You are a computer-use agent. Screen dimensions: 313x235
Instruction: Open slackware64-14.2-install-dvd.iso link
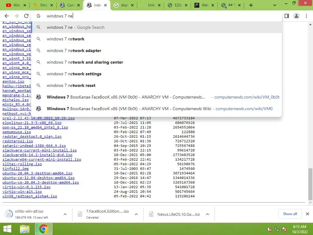click(x=37, y=155)
